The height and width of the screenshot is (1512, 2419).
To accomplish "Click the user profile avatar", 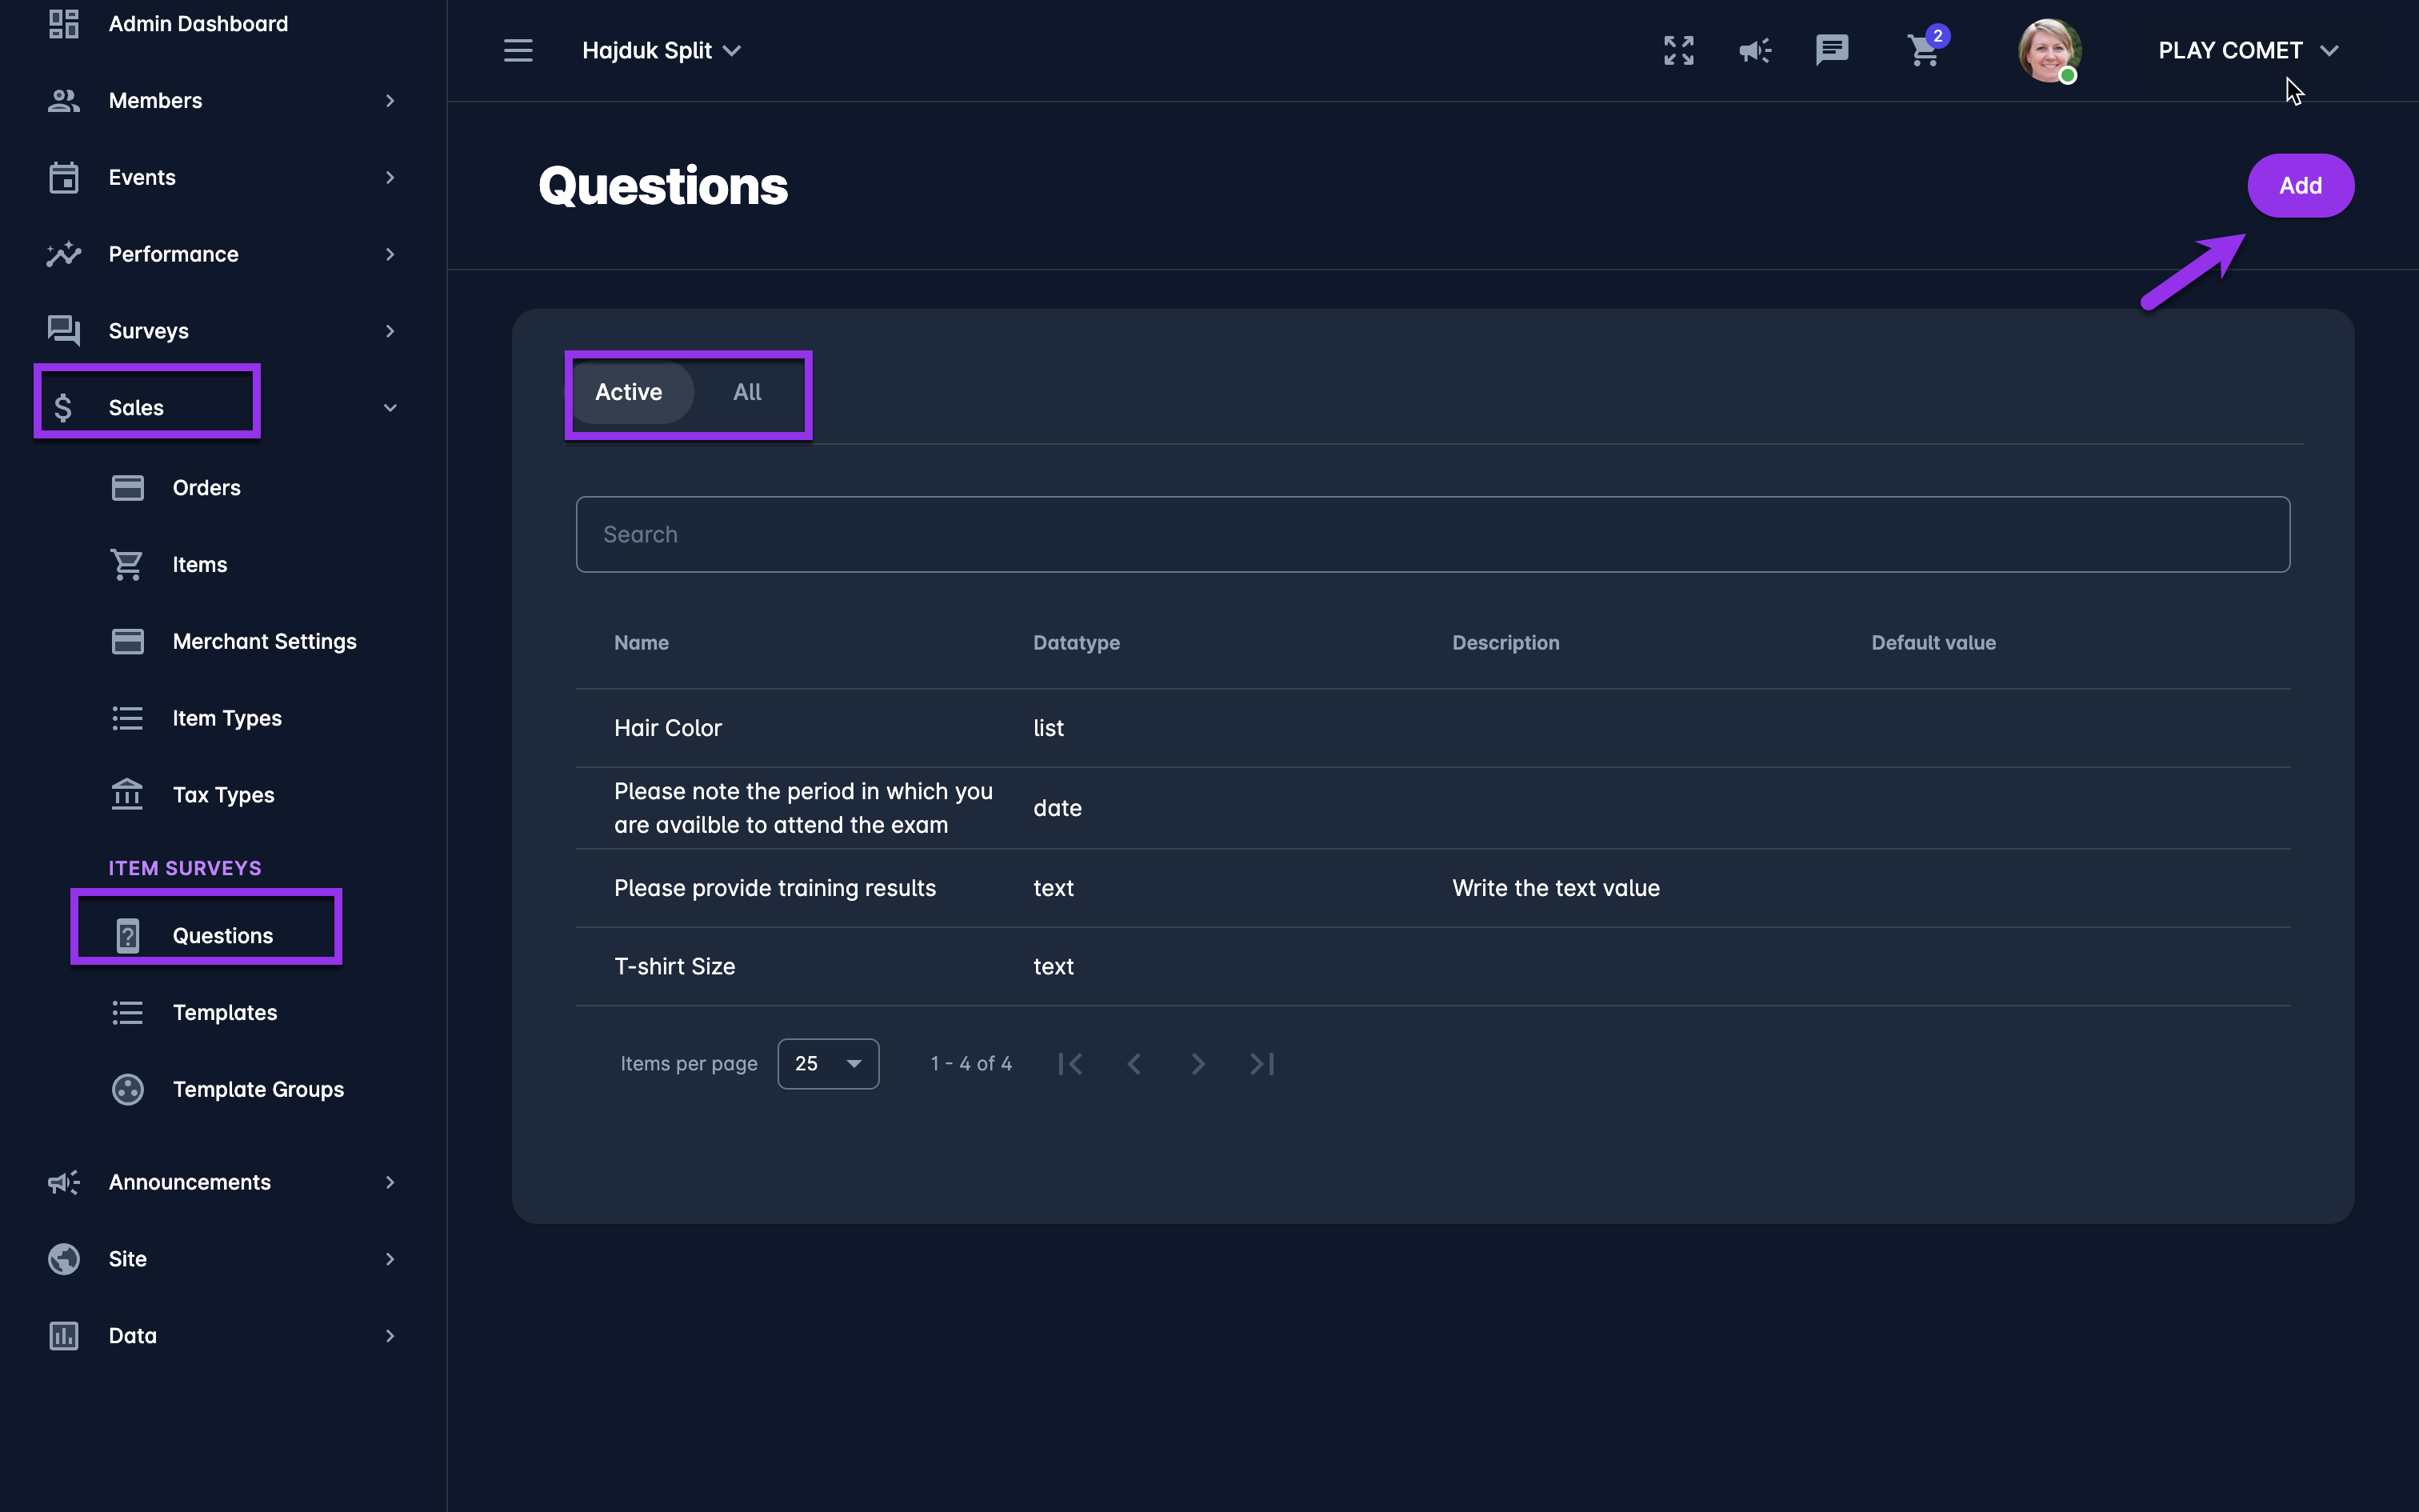I will coord(2048,50).
